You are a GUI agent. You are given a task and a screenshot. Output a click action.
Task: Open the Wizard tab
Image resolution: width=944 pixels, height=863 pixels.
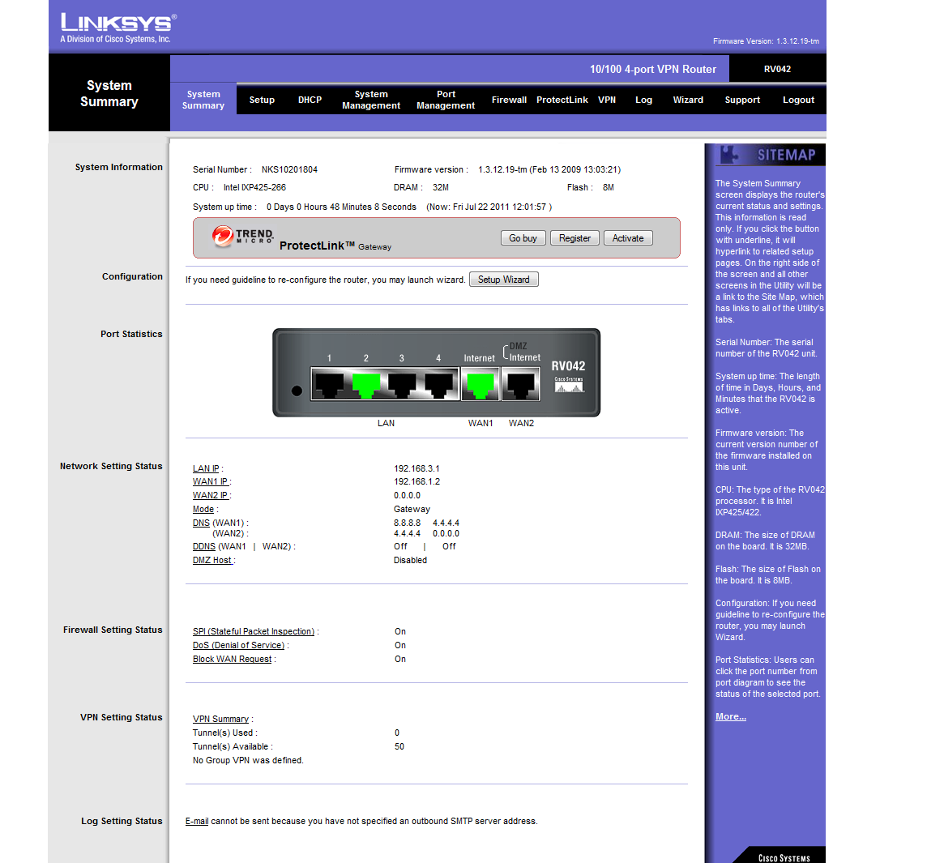[688, 100]
